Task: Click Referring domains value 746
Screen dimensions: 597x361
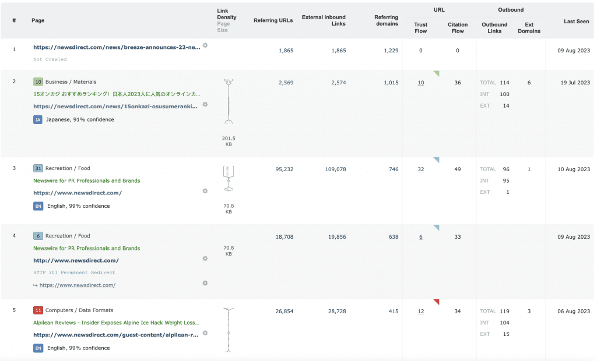Action: pos(394,169)
